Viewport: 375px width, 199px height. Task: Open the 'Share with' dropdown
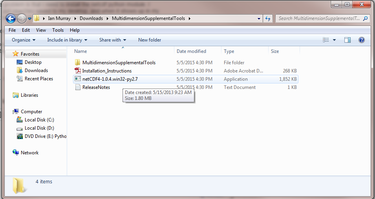tap(113, 40)
